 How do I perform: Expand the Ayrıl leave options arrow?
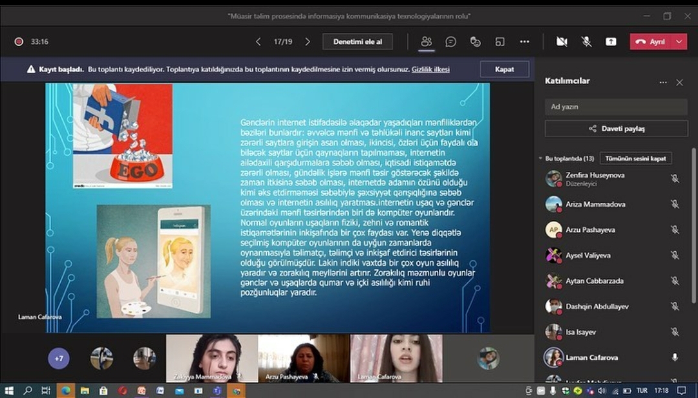click(x=679, y=41)
